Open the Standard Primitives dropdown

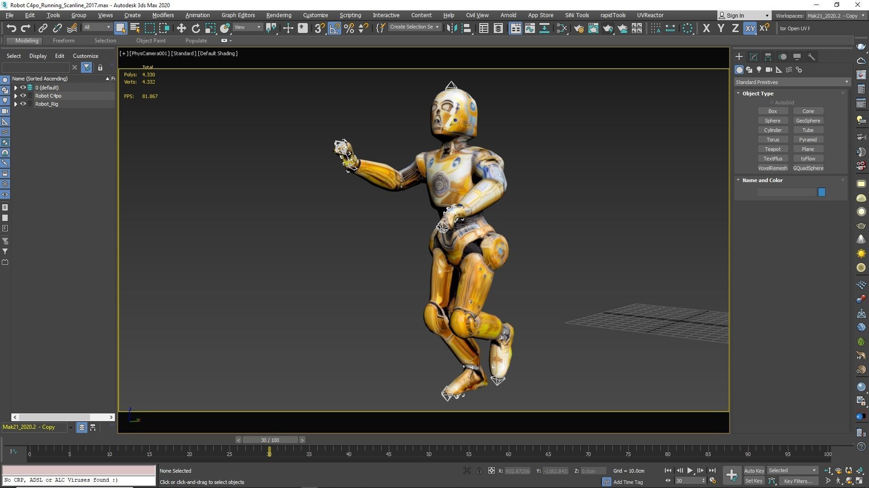point(792,82)
